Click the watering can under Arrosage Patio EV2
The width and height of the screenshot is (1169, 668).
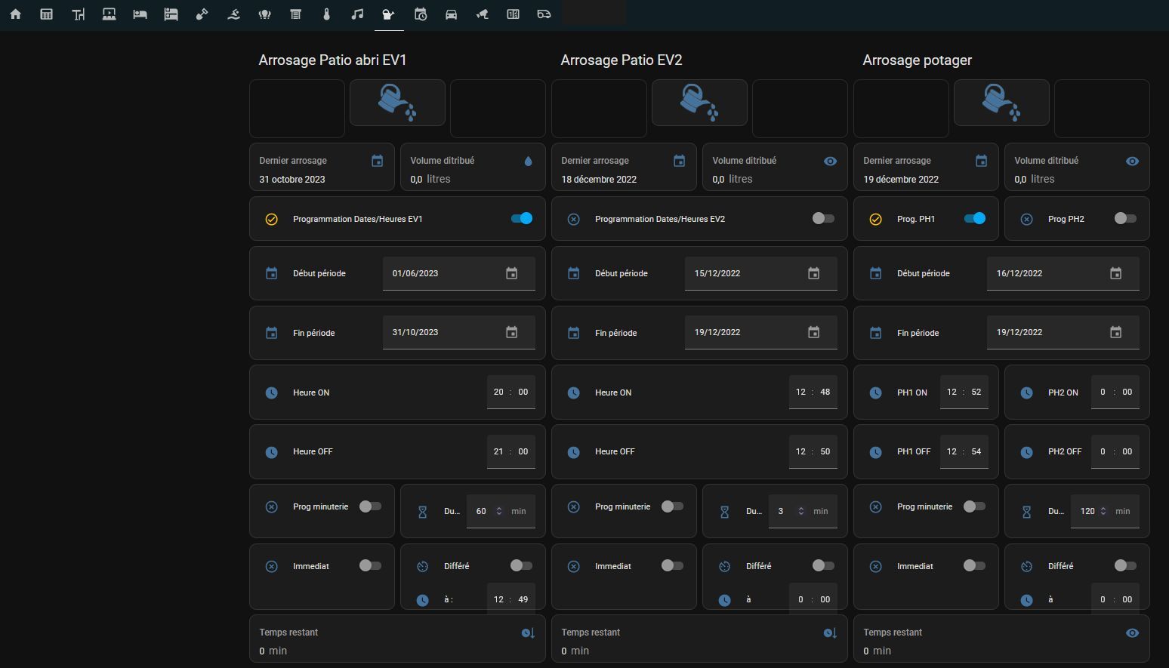point(699,103)
